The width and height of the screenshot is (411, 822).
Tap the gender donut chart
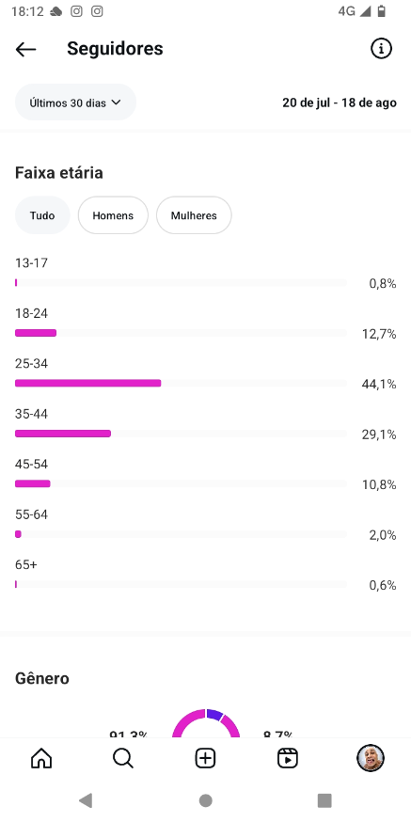(206, 723)
